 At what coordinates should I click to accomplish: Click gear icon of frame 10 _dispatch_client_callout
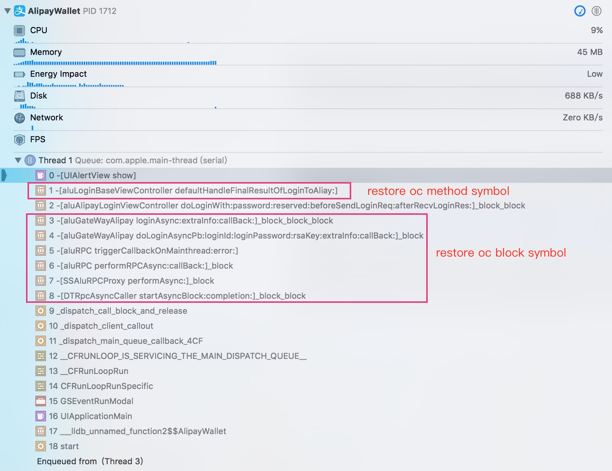point(41,326)
